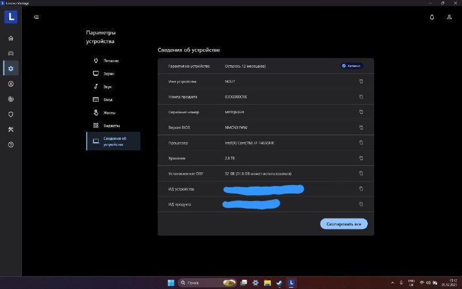Open the Gaming section via controller icon
The image size is (462, 289).
coord(11,53)
